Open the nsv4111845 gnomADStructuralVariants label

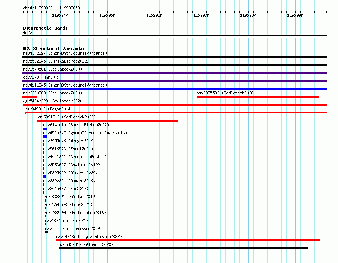(x=65, y=85)
